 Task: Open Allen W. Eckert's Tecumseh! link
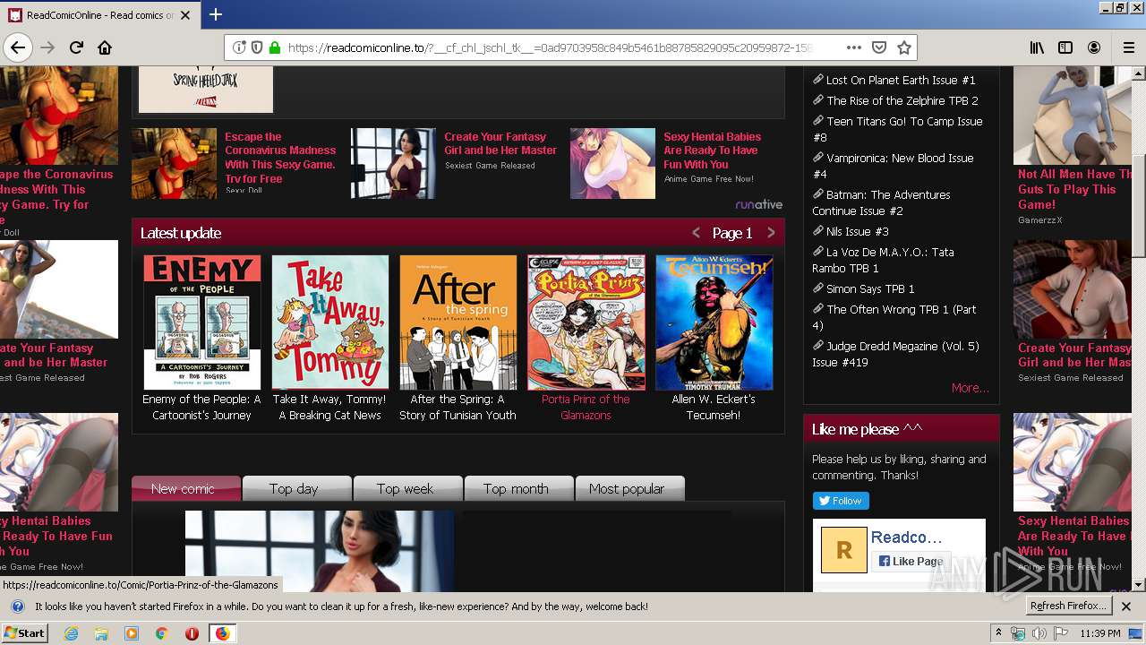[x=714, y=408]
